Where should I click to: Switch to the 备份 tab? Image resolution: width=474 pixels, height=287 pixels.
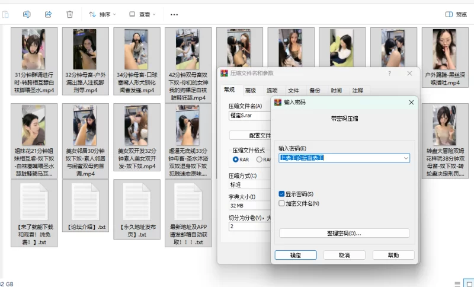(x=315, y=90)
